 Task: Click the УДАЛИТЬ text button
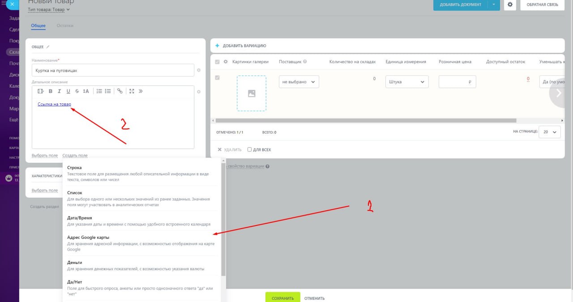[233, 149]
